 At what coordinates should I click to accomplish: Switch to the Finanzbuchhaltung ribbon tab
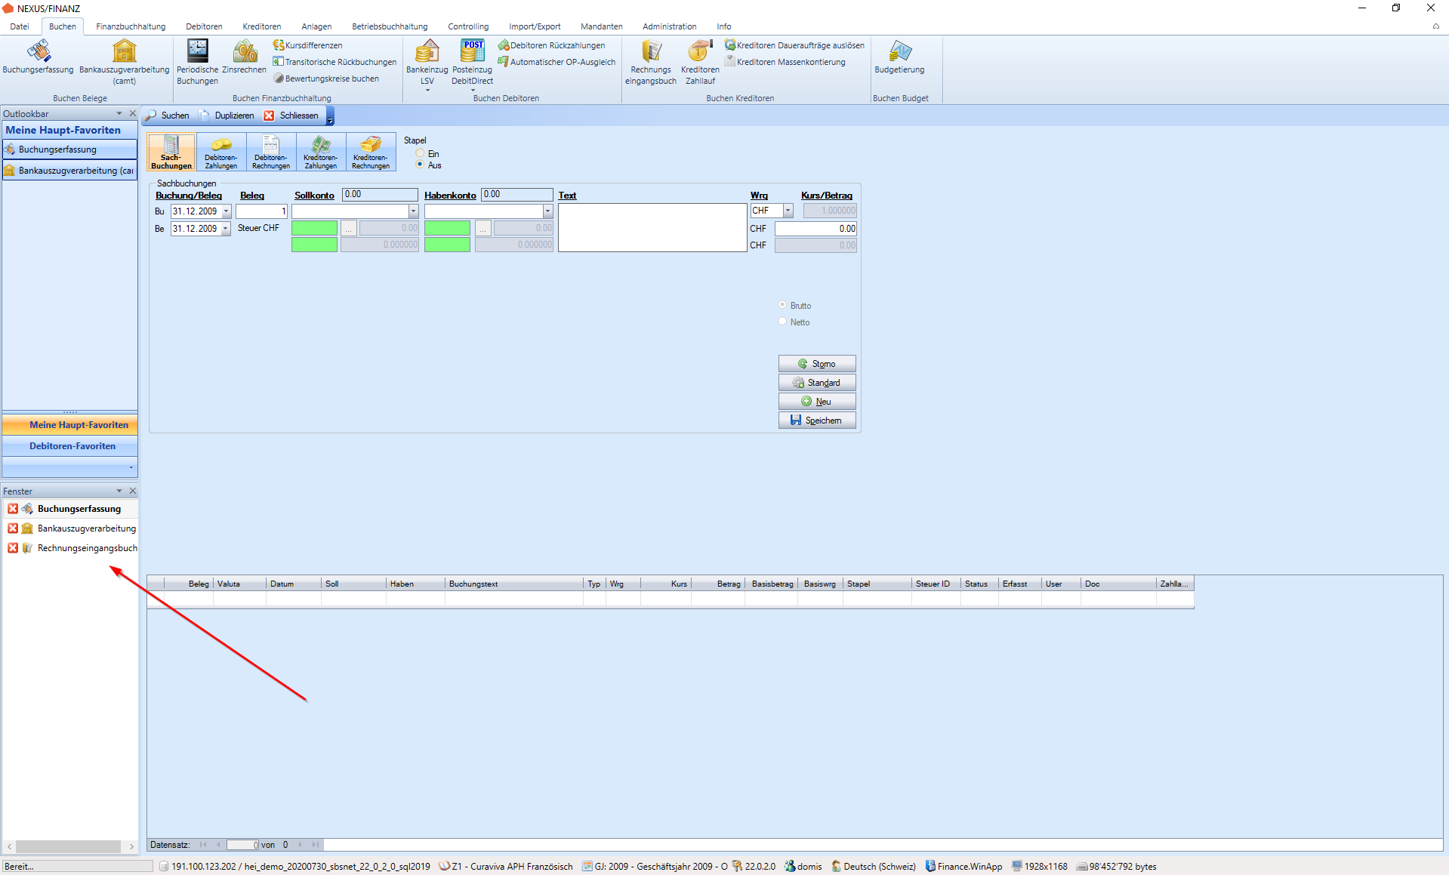click(131, 26)
